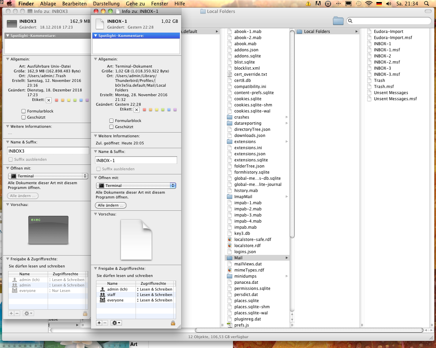Toggle the Finder toolbar pill button
Viewport: 436px width, 348px height.
coord(428,11)
